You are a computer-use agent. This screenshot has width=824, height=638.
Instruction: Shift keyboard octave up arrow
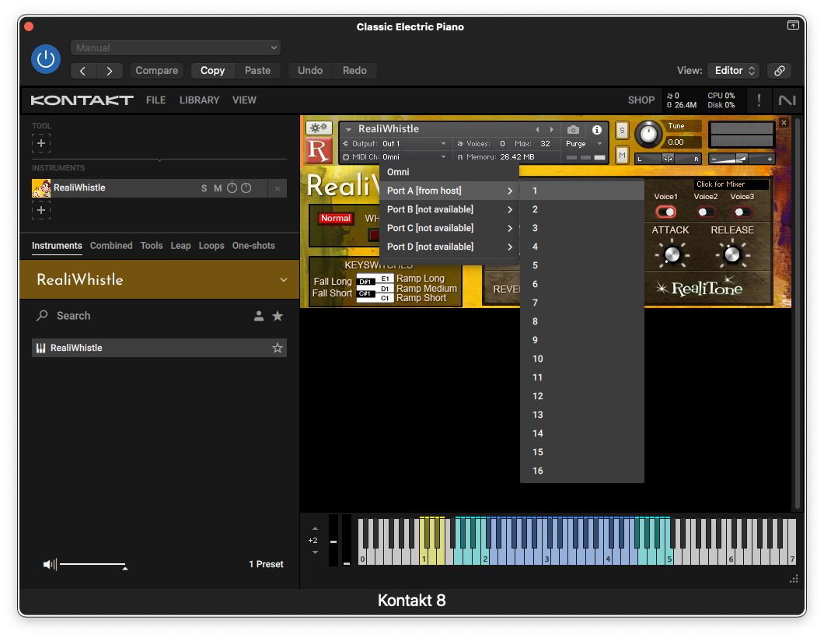point(315,528)
